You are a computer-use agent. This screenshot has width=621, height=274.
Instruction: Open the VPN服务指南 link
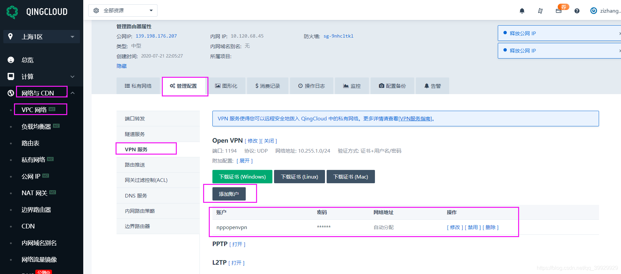(x=415, y=119)
